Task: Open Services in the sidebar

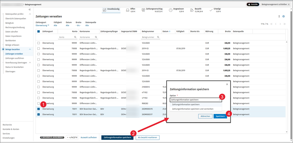Action: coord(6,134)
